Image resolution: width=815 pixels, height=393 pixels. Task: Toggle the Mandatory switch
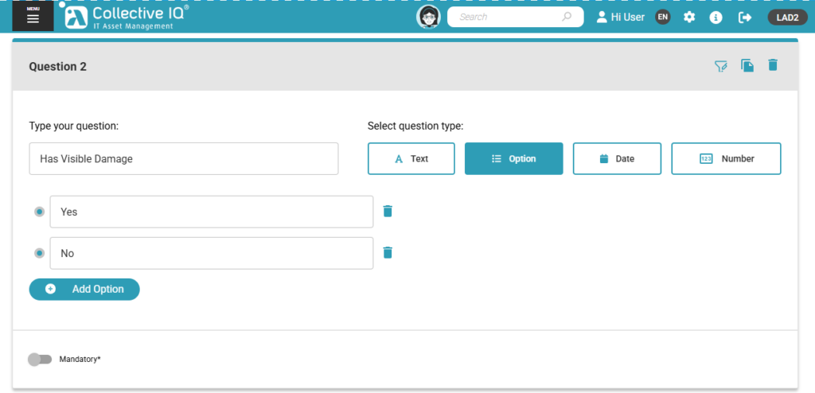39,360
